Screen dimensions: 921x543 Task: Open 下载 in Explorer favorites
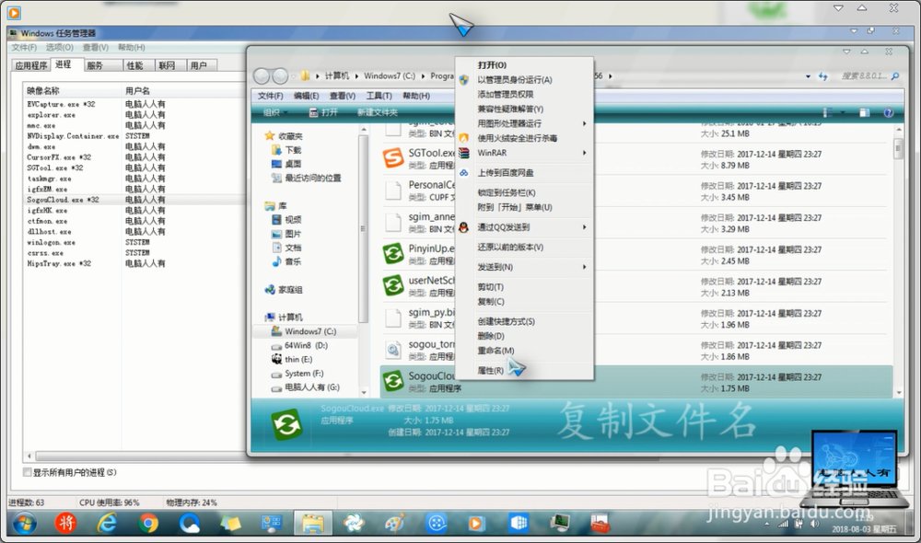pyautogui.click(x=293, y=150)
